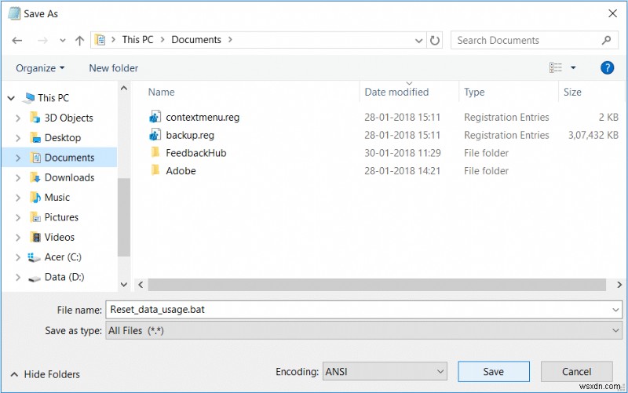Viewport: 628px width, 393px height.
Task: Open the Organize menu
Action: (40, 68)
